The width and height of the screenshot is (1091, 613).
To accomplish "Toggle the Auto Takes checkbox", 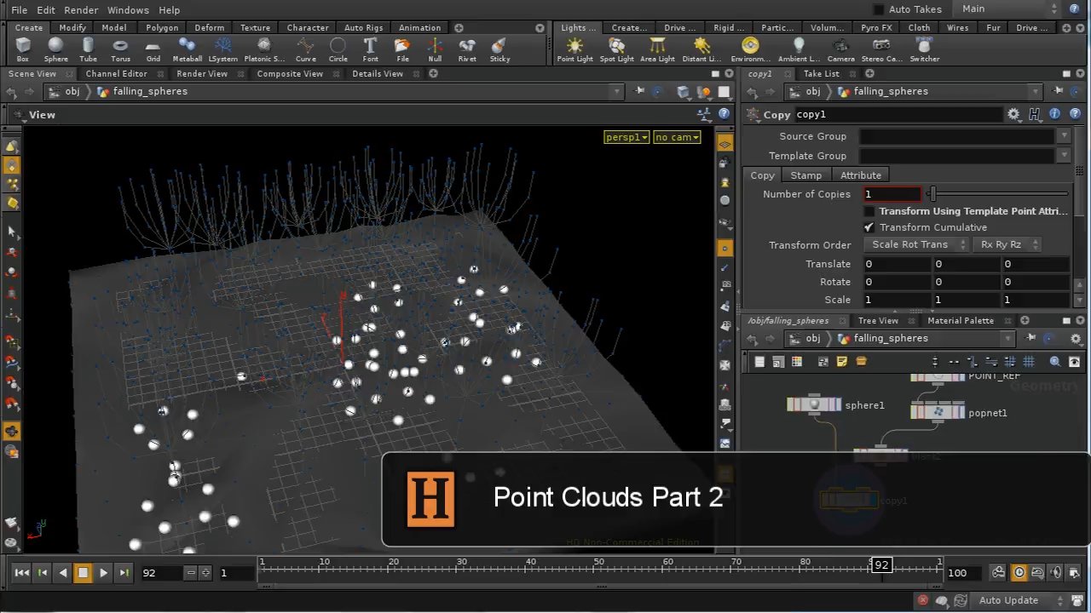I will tap(879, 9).
